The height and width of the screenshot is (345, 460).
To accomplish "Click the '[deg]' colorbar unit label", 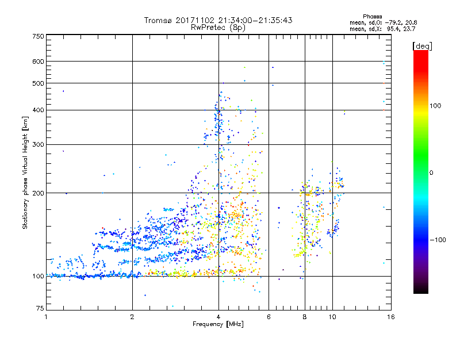I will click(x=422, y=46).
